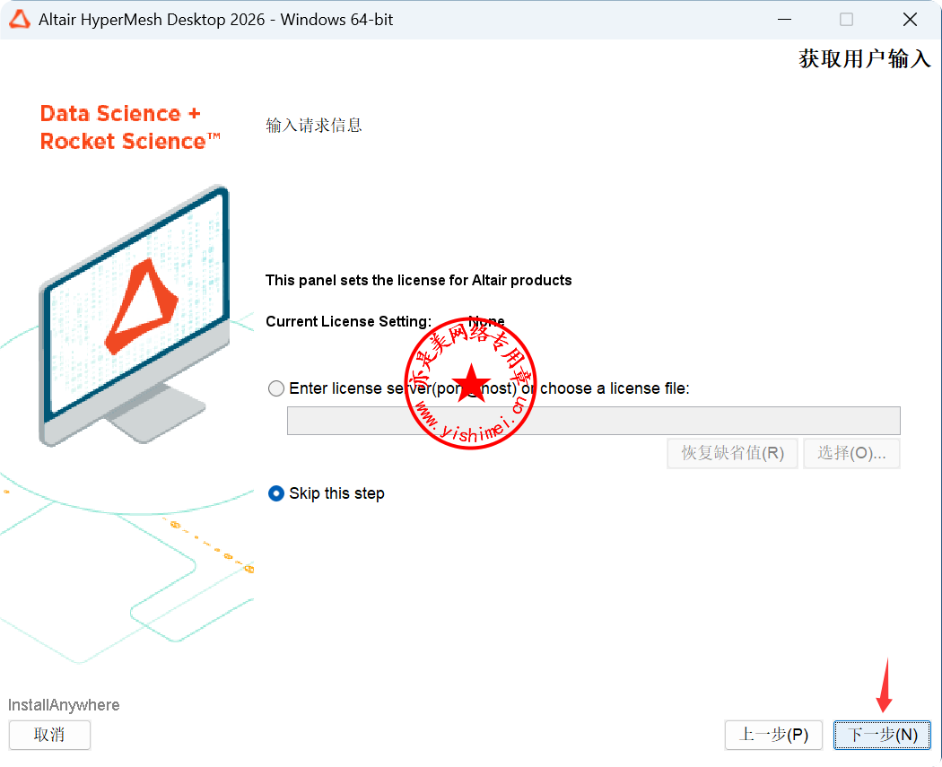Click the Altair logo in title bar
Image resolution: width=942 pixels, height=767 pixels.
19,19
